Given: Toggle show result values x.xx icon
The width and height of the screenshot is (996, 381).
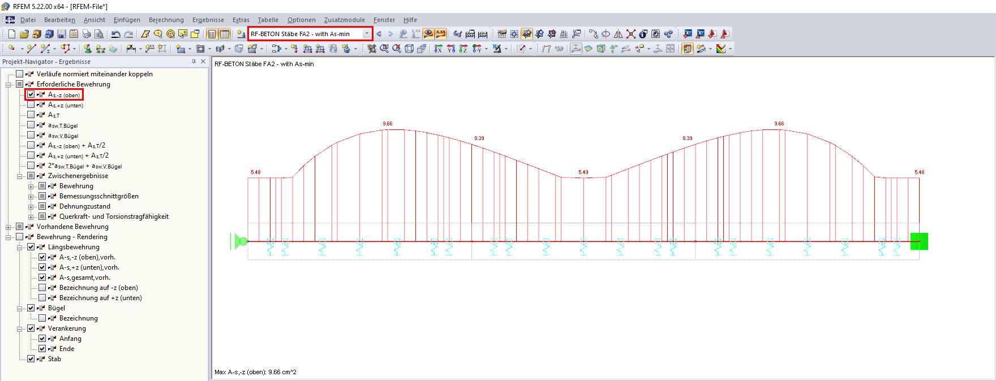Looking at the screenshot, I should [441, 34].
